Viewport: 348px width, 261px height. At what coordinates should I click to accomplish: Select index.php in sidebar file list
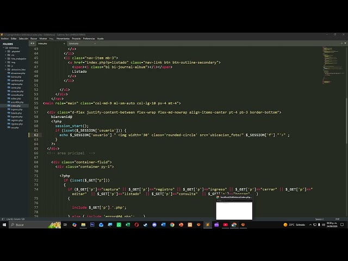click(x=14, y=106)
